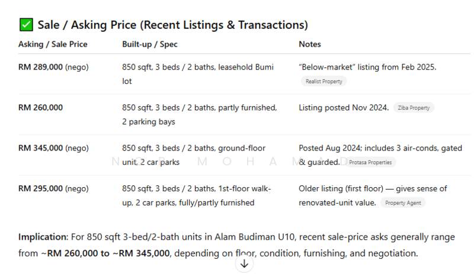Click the 1st-floor walk-up spec cell
The width and height of the screenshot is (474, 274).
196,195
